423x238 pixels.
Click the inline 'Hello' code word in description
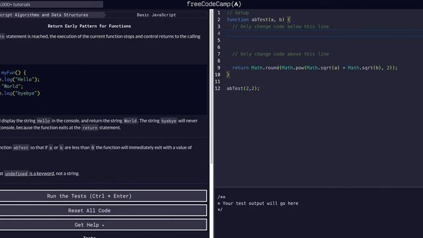(x=44, y=121)
